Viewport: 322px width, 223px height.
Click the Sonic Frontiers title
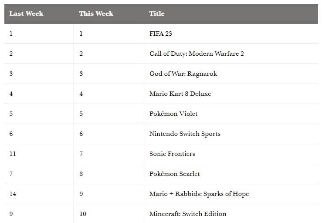tap(172, 154)
